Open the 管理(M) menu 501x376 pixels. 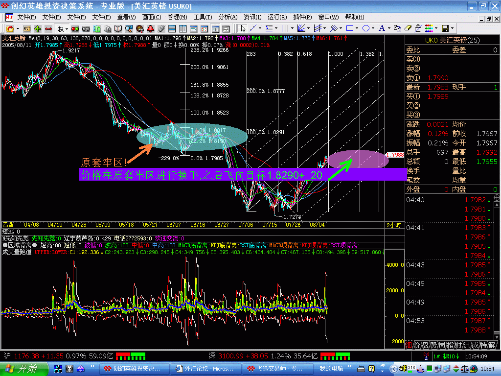coord(177,17)
